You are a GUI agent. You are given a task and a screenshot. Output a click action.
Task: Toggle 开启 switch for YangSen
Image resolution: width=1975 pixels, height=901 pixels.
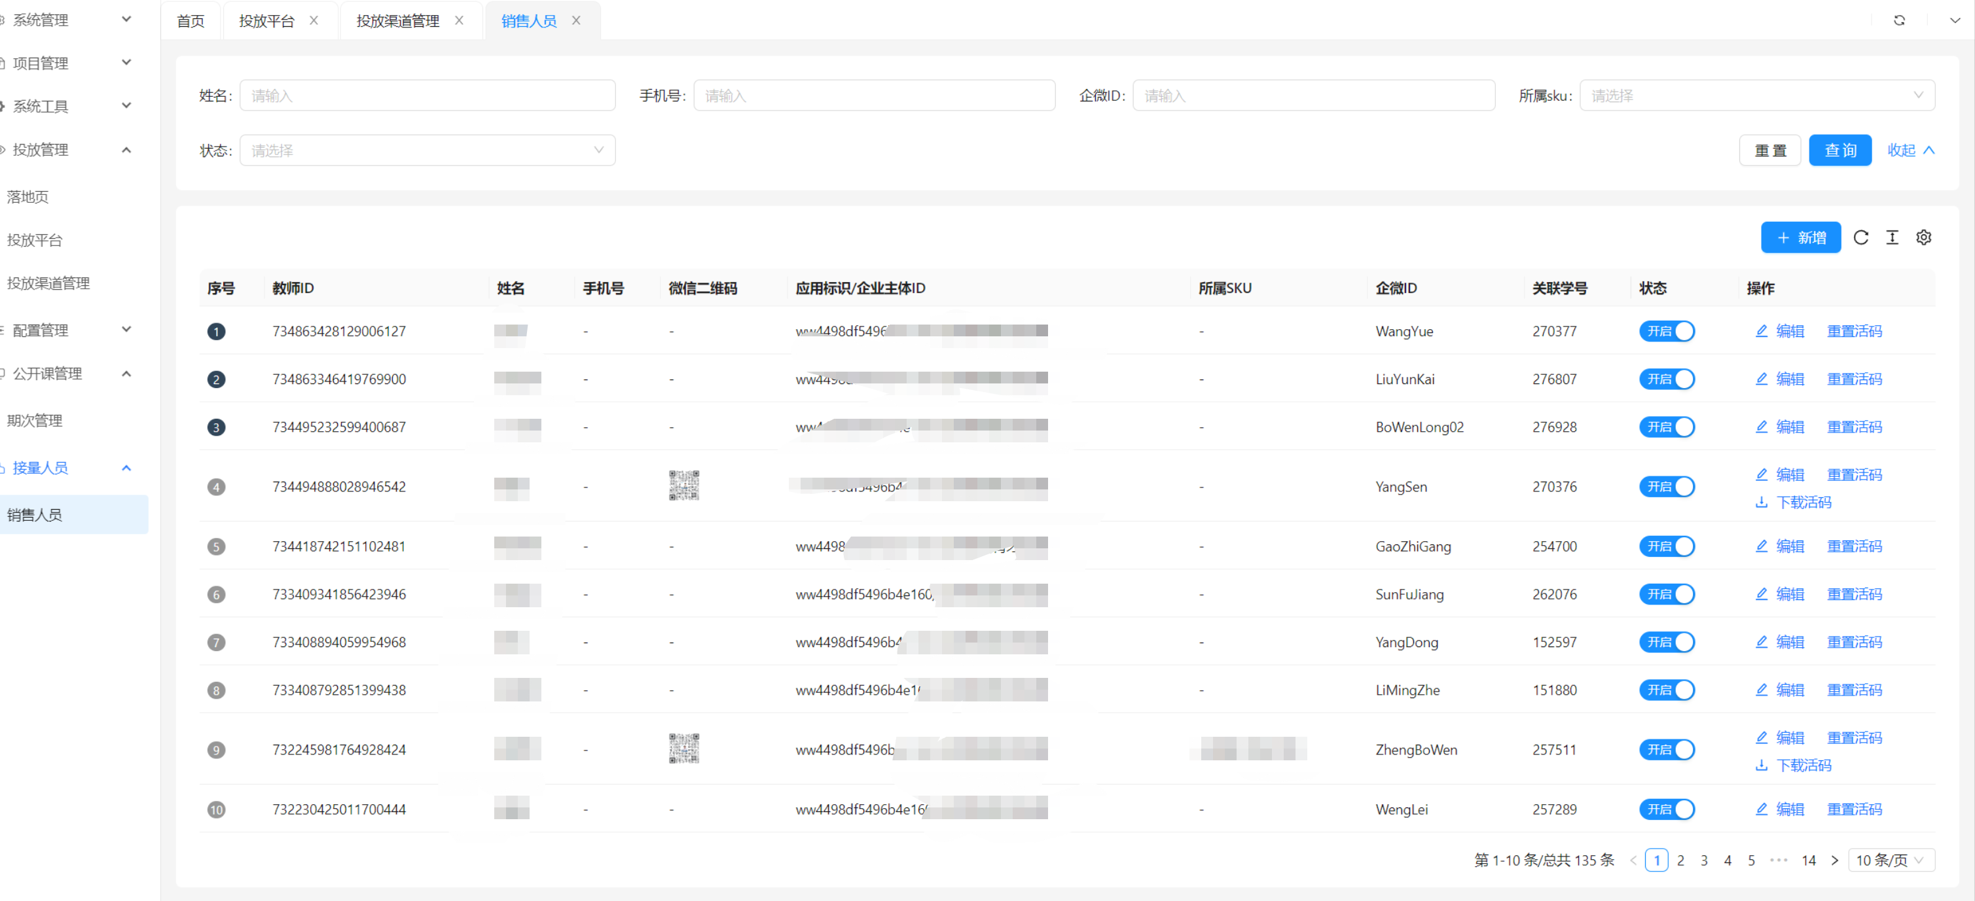tap(1667, 487)
